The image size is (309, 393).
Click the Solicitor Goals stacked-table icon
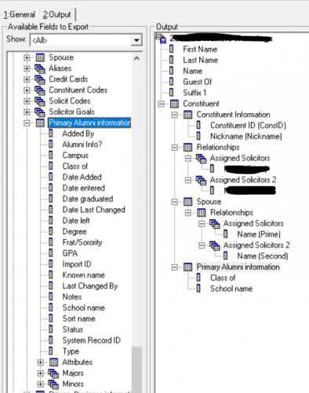(x=40, y=112)
